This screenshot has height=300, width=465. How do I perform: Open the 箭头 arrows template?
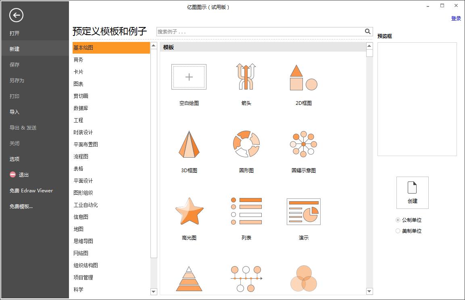(x=246, y=77)
